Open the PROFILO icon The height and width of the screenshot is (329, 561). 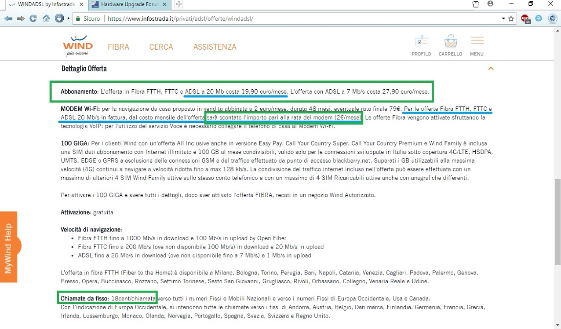pos(421,46)
